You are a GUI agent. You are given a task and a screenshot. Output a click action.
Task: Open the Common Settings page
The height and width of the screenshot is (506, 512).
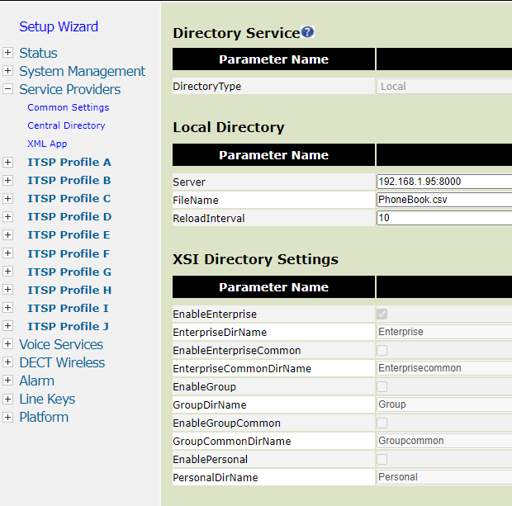tap(69, 107)
